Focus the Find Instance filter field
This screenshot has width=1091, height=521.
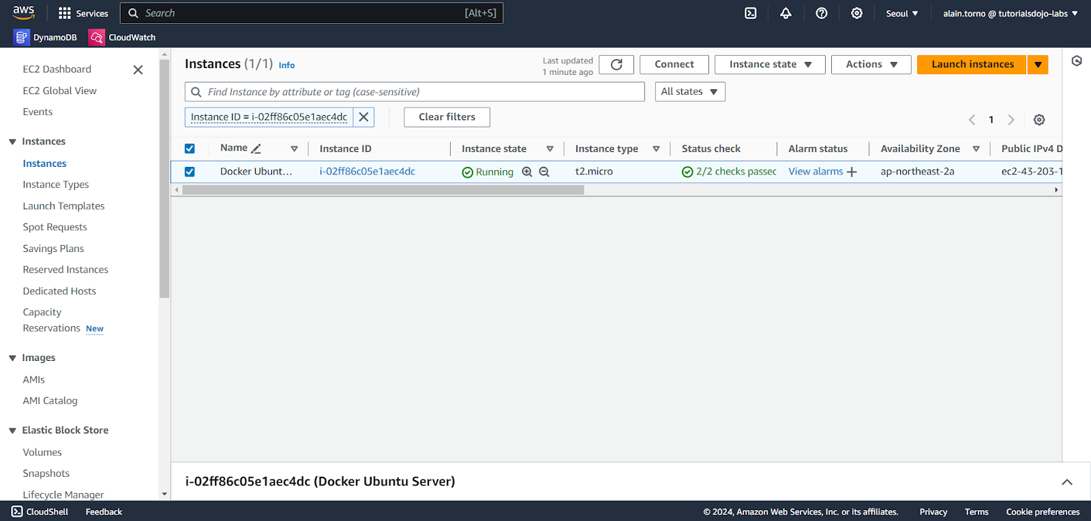pyautogui.click(x=415, y=92)
